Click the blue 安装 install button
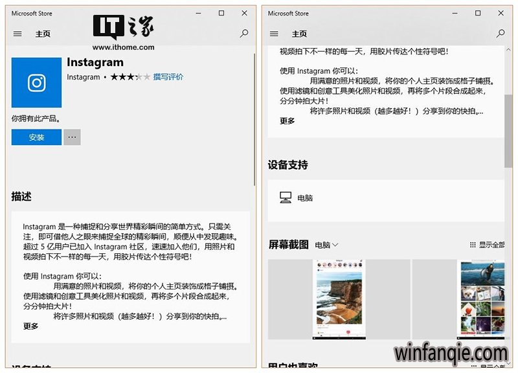This screenshot has width=518, height=373. click(x=36, y=137)
